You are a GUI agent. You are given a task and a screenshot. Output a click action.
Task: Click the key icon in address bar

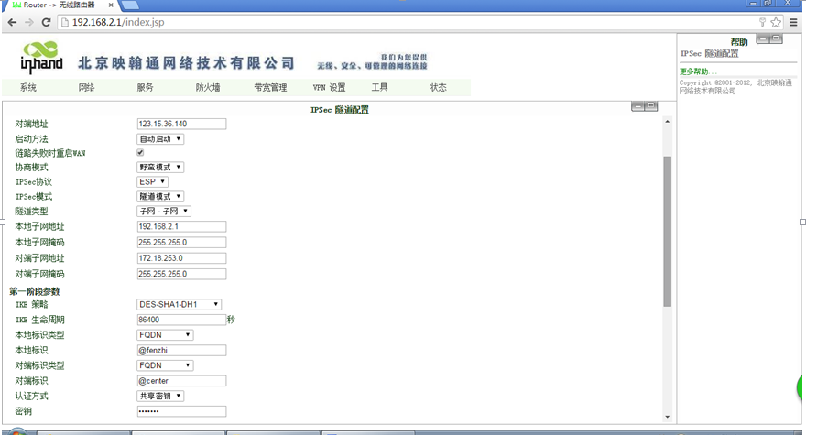pos(762,22)
